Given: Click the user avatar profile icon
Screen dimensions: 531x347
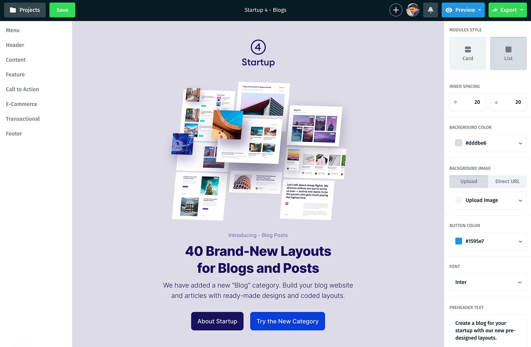Looking at the screenshot, I should pos(413,10).
